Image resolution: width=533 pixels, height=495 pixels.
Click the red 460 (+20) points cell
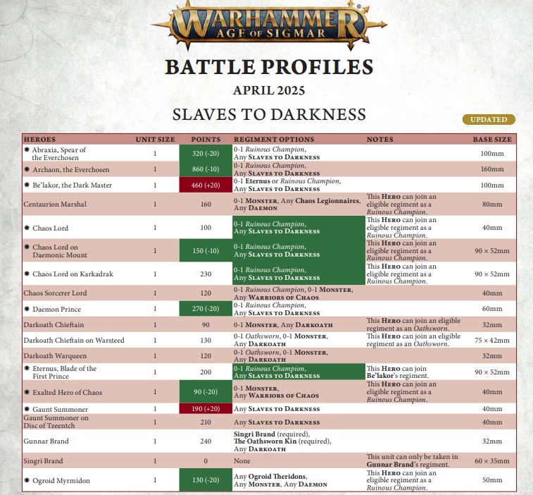(x=206, y=185)
